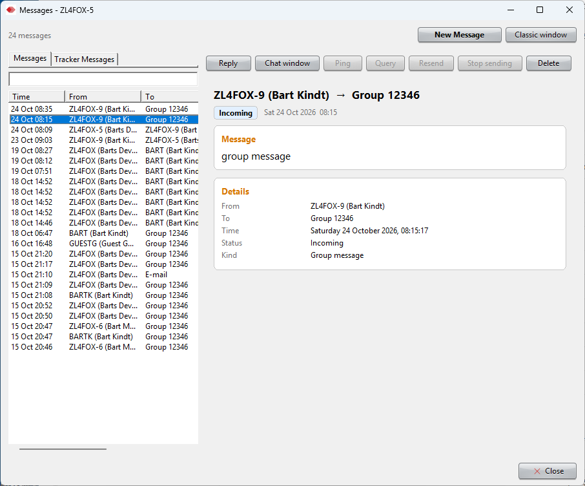This screenshot has width=585, height=486.
Task: Switch to the Tracker Messages tab
Action: coord(85,59)
